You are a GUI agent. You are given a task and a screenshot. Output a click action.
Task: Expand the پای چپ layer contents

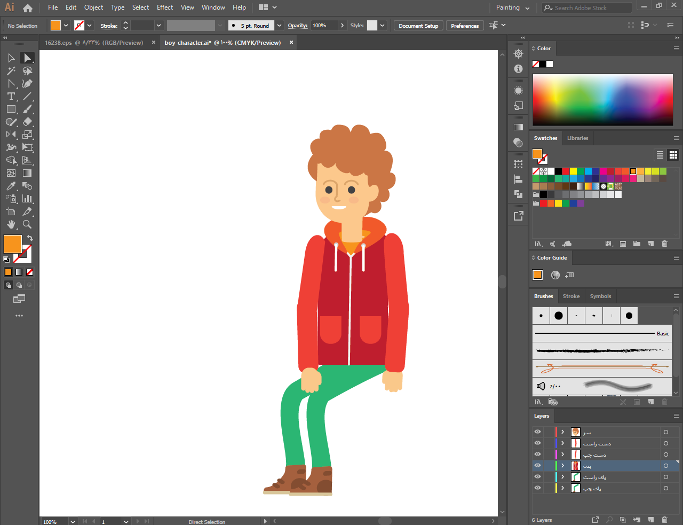coord(562,488)
